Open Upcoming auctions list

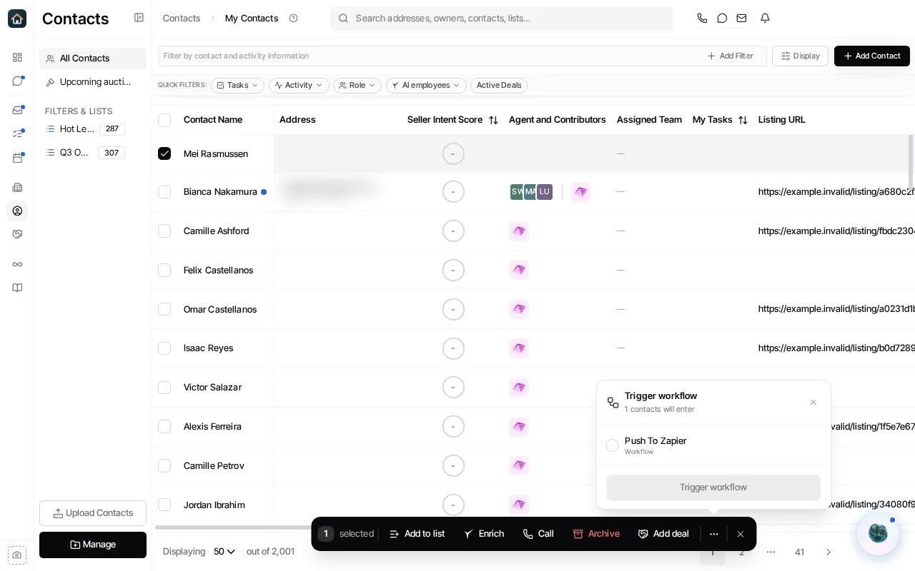pos(93,82)
